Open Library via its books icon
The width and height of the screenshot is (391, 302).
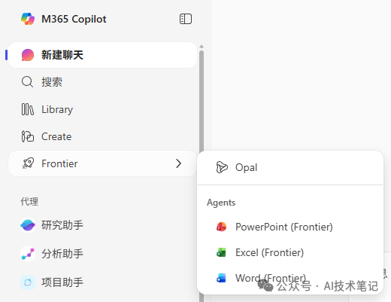click(27, 109)
